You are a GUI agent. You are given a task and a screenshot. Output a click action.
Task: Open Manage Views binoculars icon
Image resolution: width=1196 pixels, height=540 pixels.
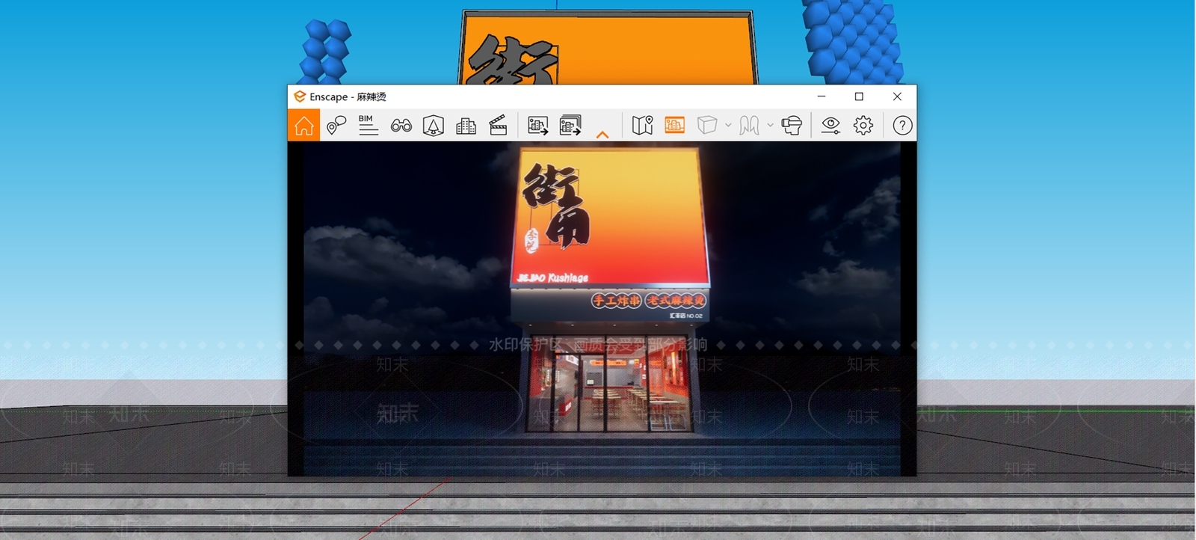[x=401, y=126]
